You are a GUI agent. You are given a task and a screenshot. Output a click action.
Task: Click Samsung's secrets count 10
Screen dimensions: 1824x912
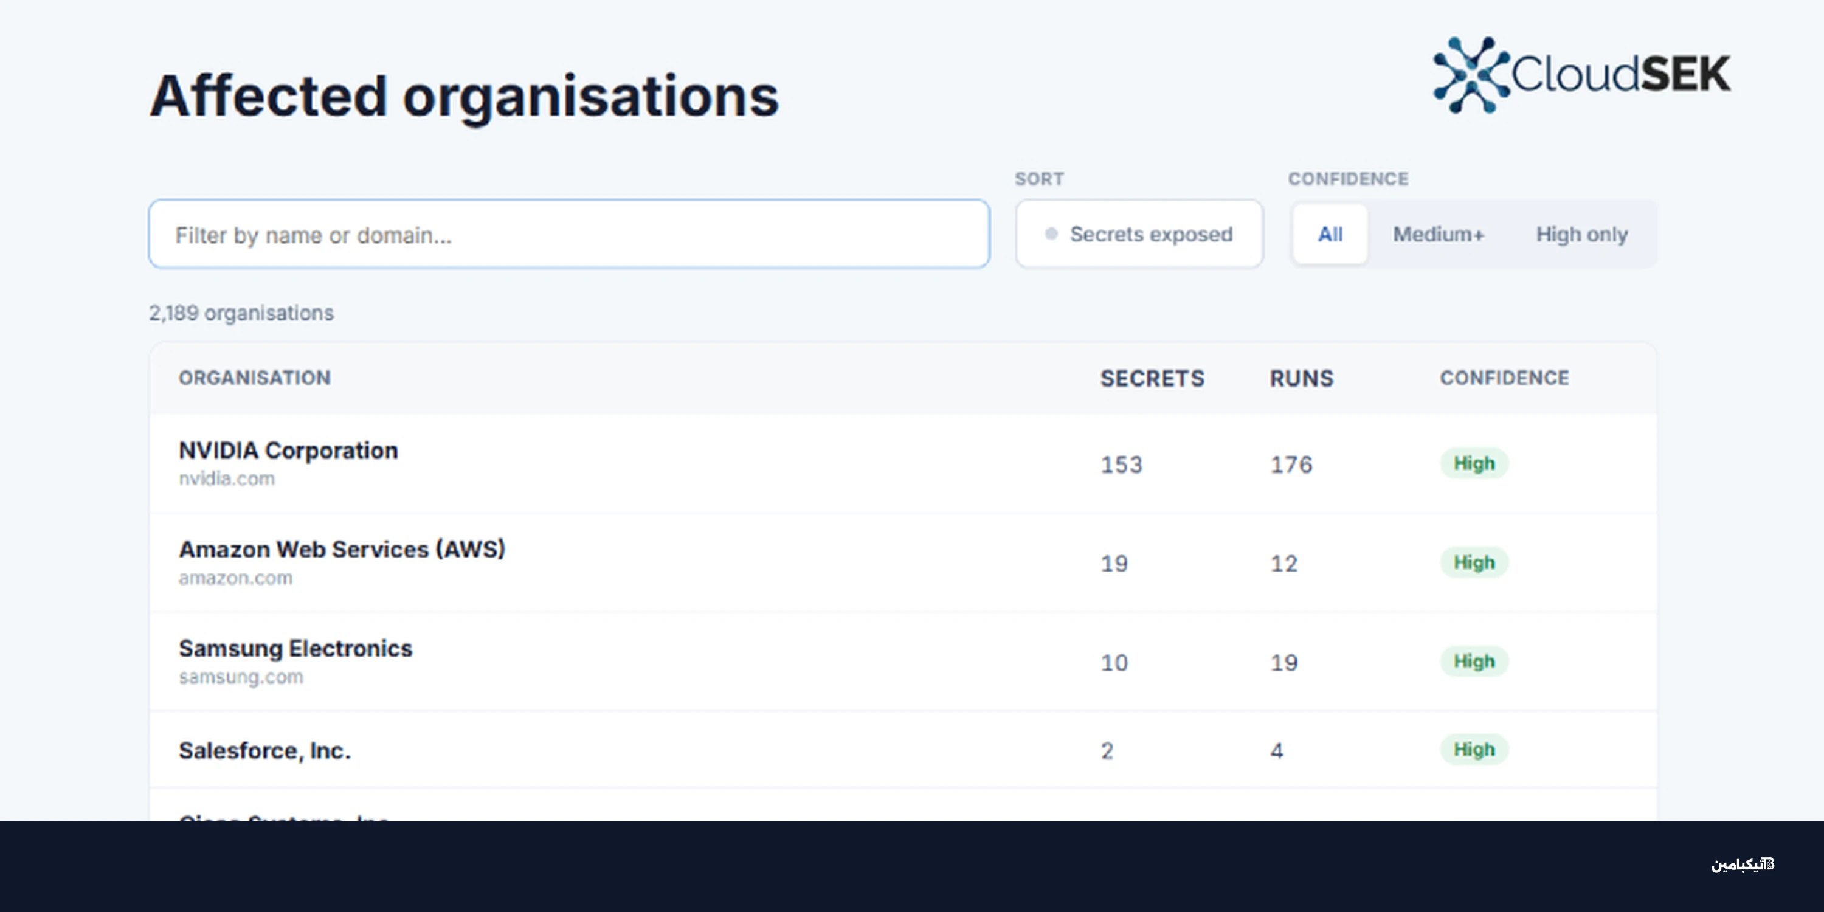pyautogui.click(x=1114, y=663)
